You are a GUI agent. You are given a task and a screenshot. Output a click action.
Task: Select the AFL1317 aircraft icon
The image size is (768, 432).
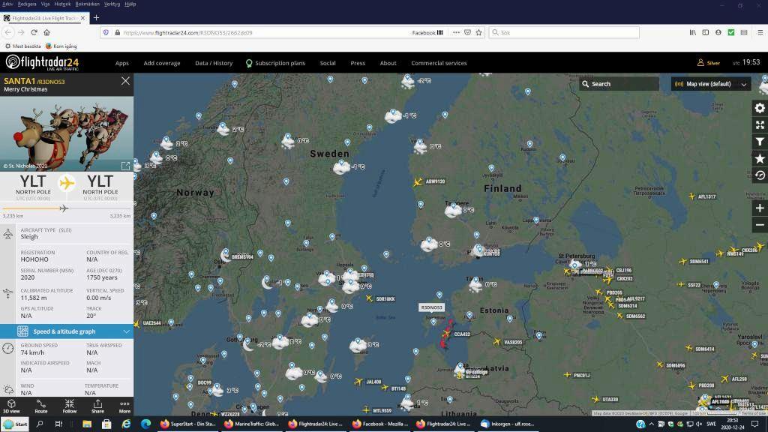pyautogui.click(x=691, y=196)
